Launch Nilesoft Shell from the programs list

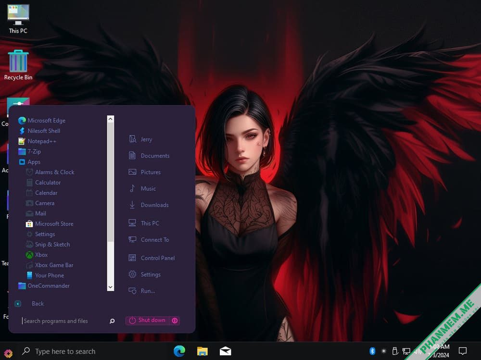click(x=39, y=131)
